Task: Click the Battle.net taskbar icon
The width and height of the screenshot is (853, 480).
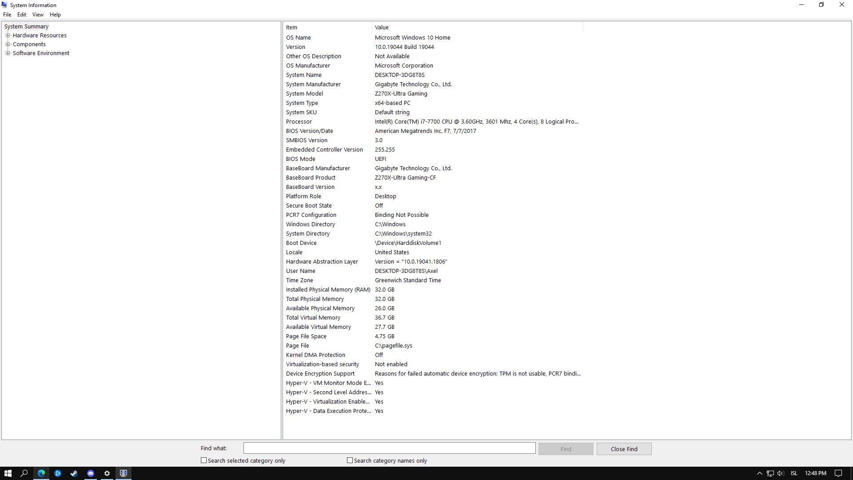Action: click(58, 473)
